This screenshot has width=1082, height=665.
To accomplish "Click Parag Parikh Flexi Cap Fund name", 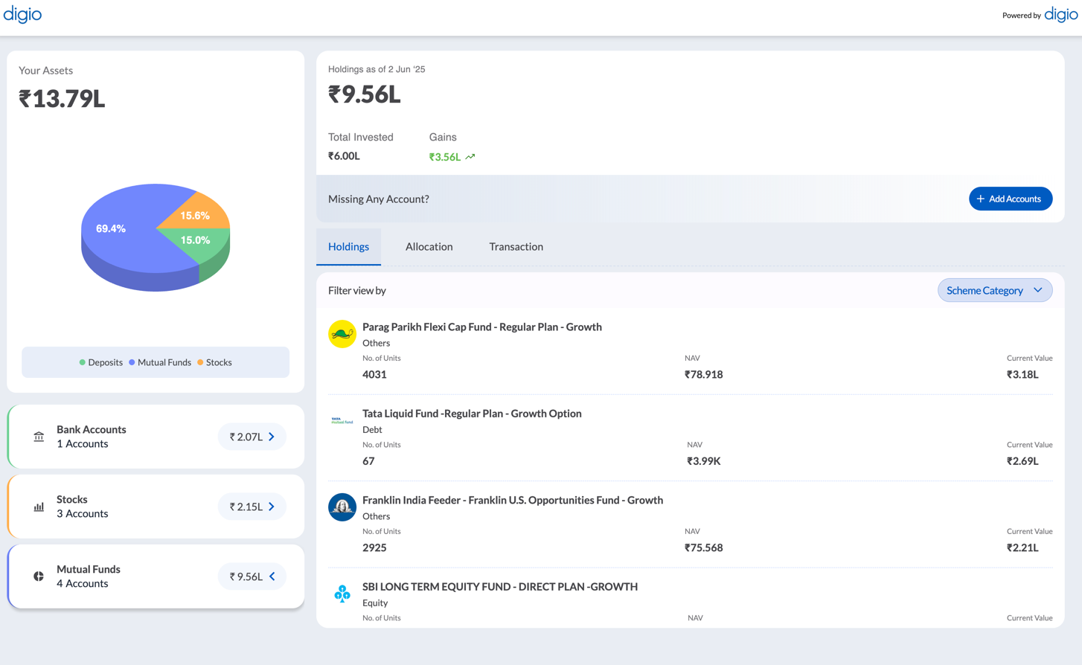I will point(482,327).
